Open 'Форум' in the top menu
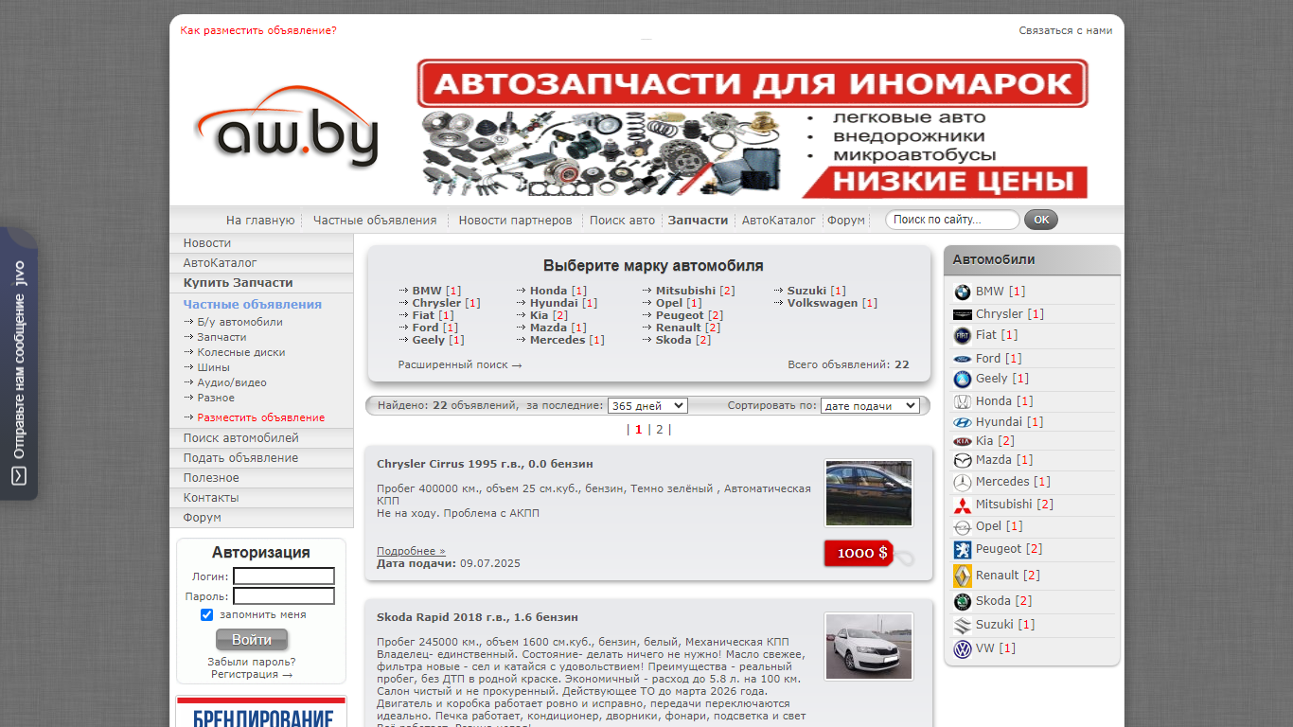The image size is (1293, 727). (846, 221)
